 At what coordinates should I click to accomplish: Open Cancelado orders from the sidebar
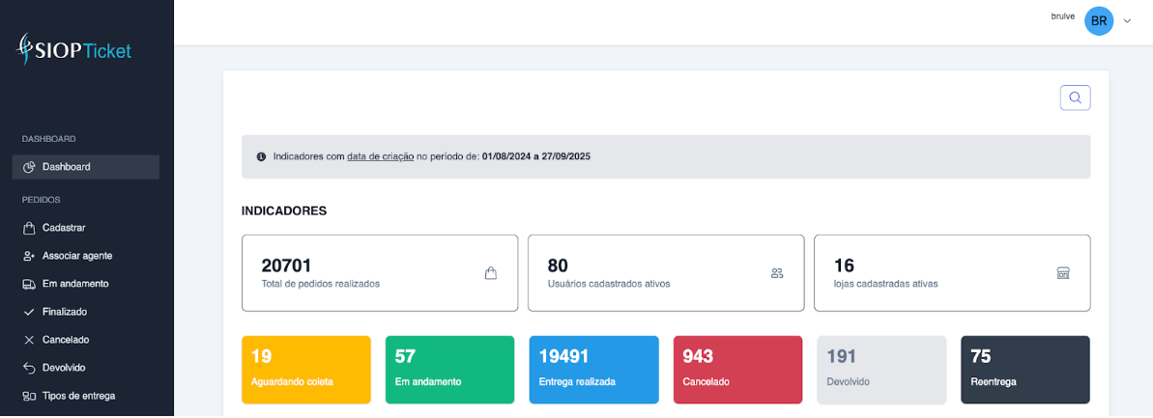click(x=65, y=340)
